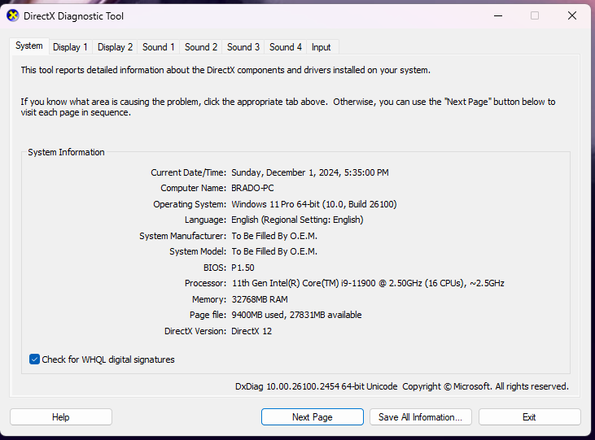Click the computer name BRADO-PC
This screenshot has height=440, width=595.
click(x=252, y=188)
